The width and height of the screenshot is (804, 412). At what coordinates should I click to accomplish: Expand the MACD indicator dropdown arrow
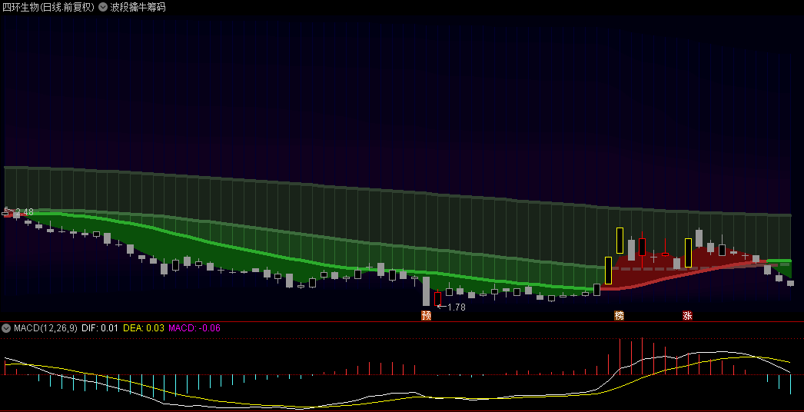7,328
